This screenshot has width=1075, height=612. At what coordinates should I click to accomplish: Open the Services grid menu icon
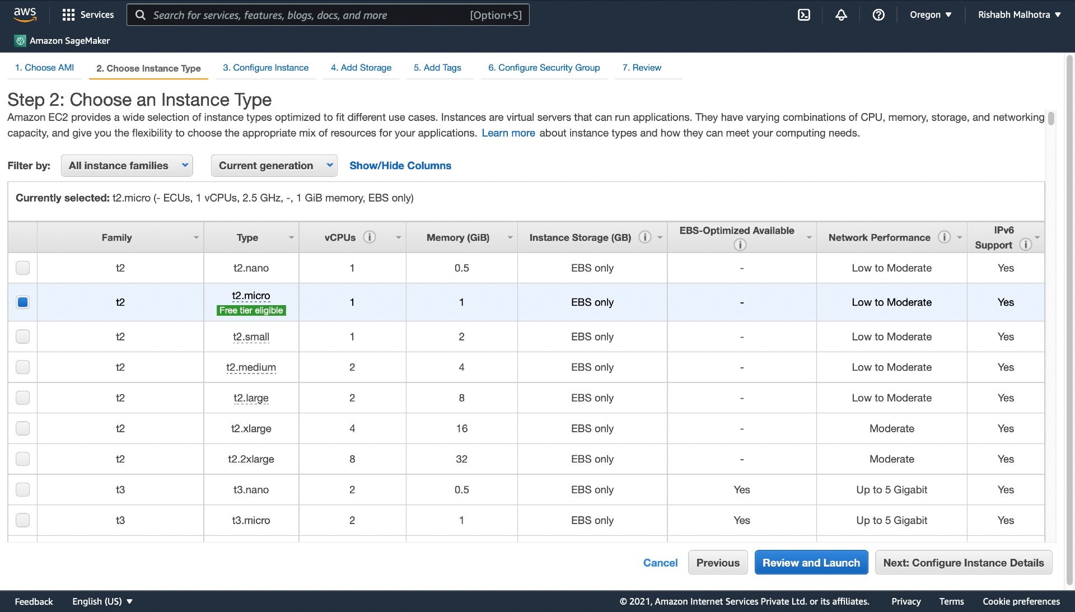point(68,15)
